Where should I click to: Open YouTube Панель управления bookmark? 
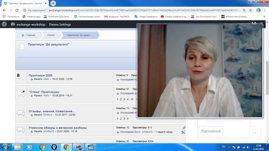click(x=174, y=17)
